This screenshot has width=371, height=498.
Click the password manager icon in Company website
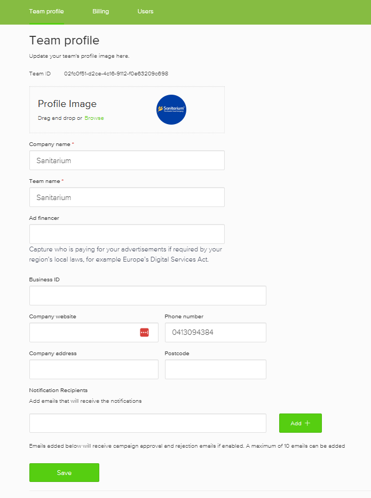click(x=144, y=332)
